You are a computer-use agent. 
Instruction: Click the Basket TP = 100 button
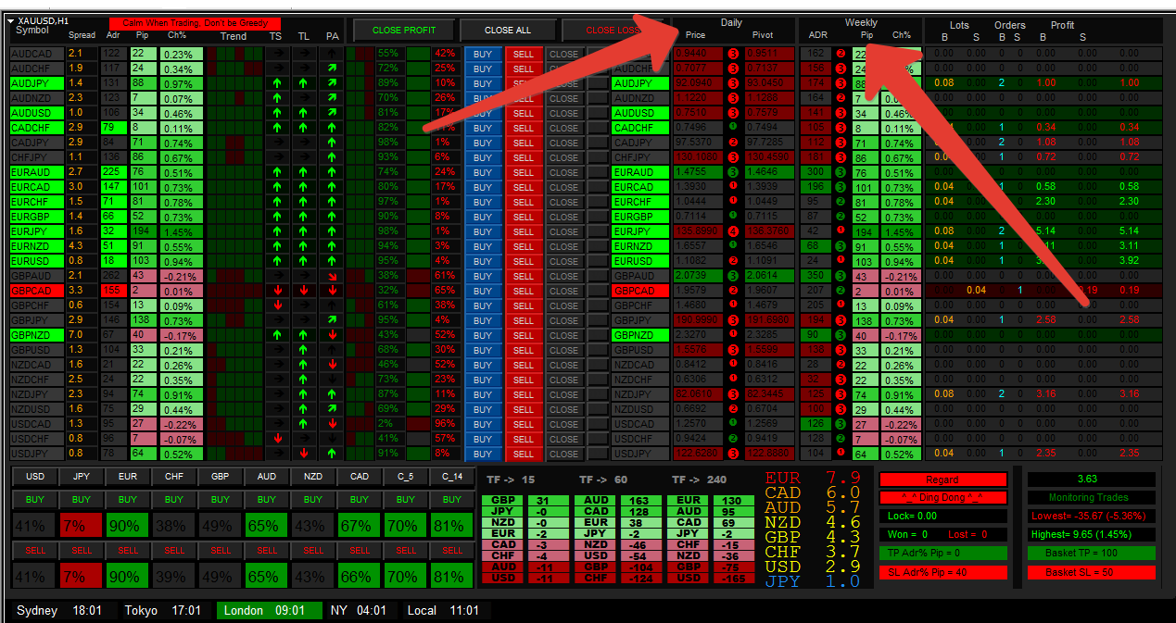point(1091,554)
